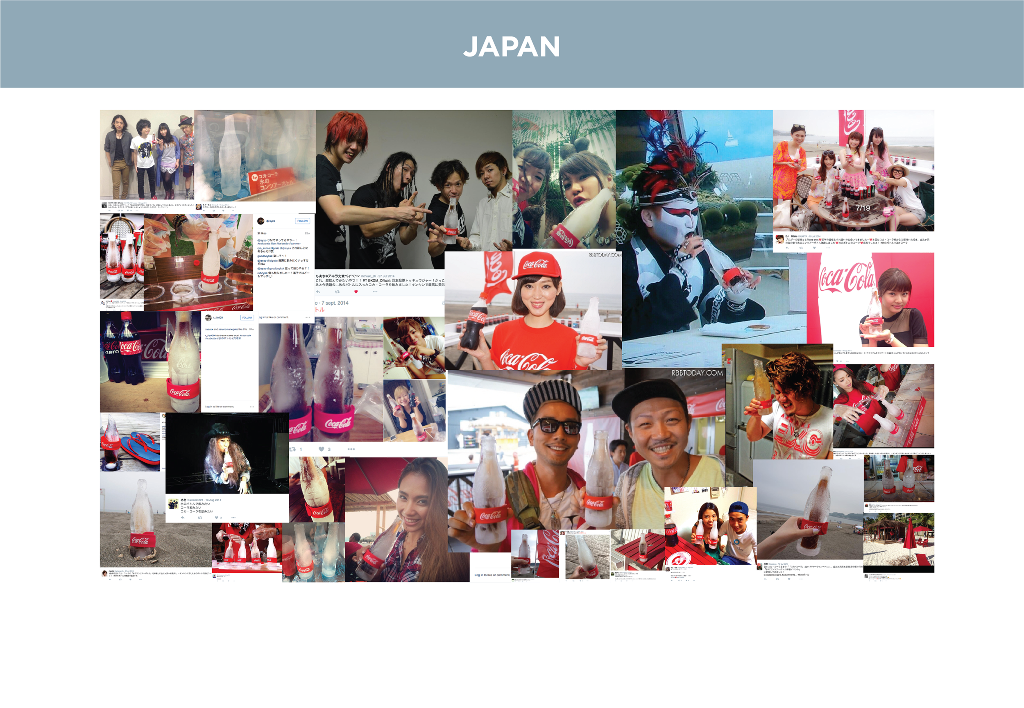The width and height of the screenshot is (1024, 708).
Task: Open the ice bottle mold on acrylic stand photo
Action: coord(198,262)
